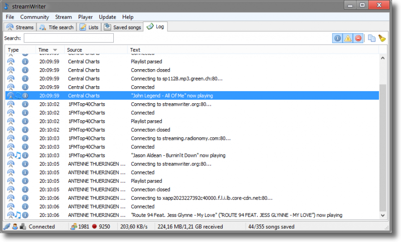Screen dimensions: 401x242
Task: Open the Community menu
Action: [x=35, y=17]
